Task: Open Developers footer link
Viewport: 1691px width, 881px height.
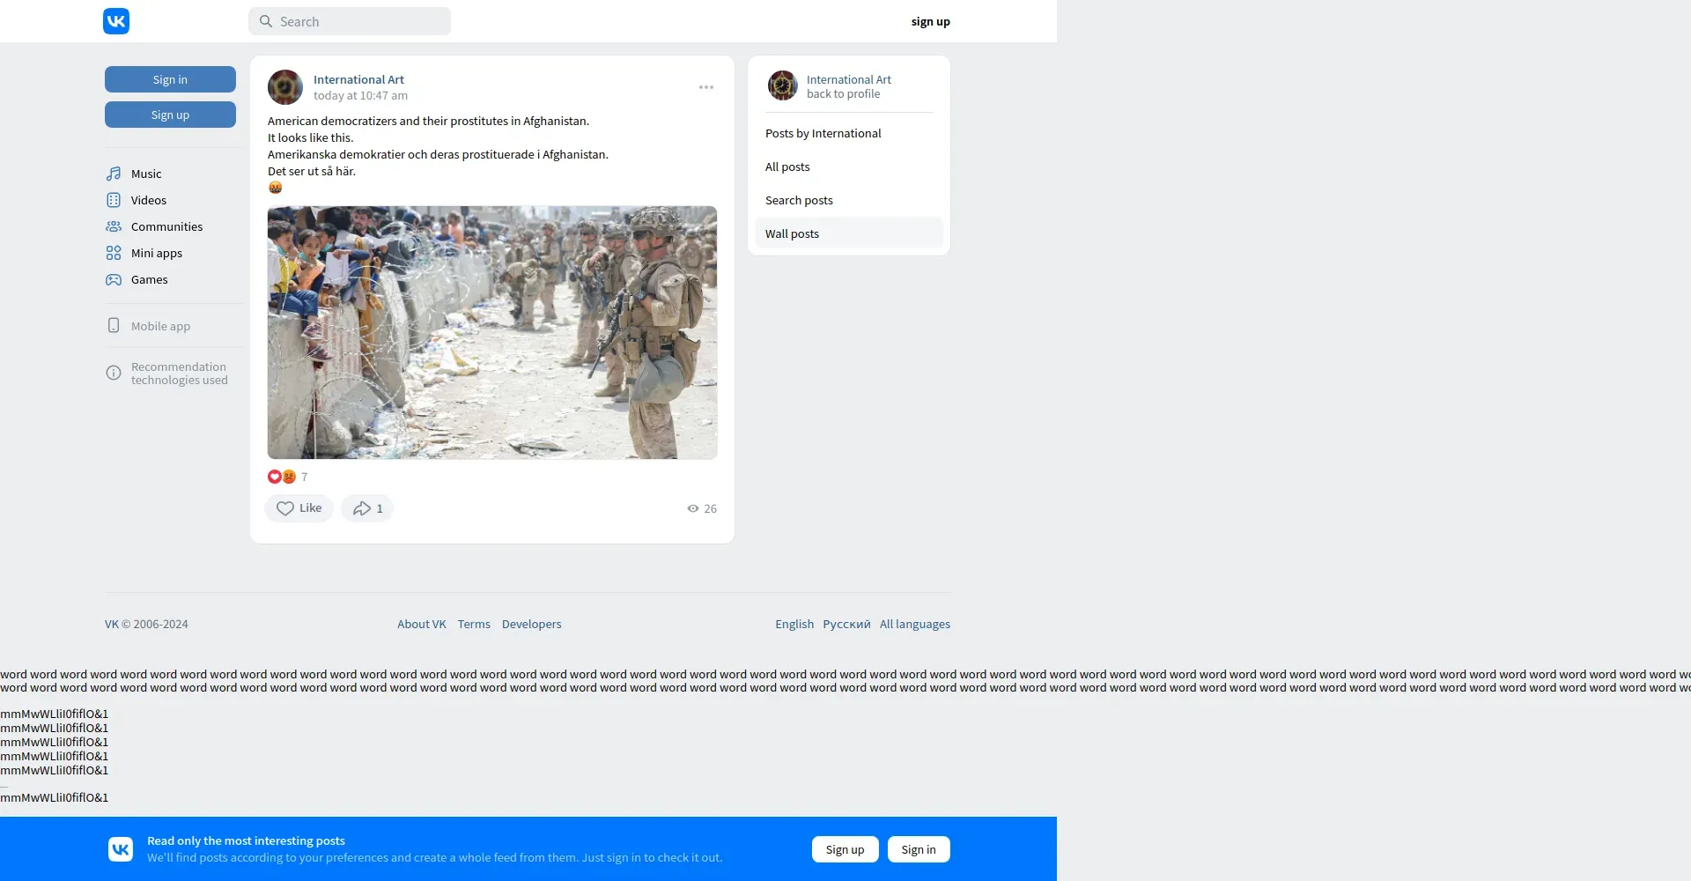Action: [531, 624]
